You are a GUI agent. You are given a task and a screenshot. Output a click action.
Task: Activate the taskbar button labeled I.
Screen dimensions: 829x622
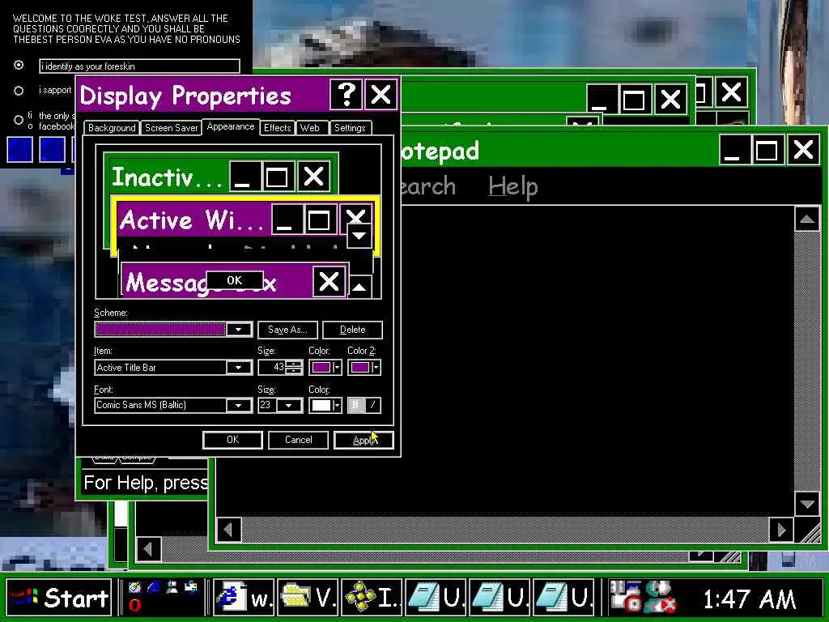(x=372, y=599)
